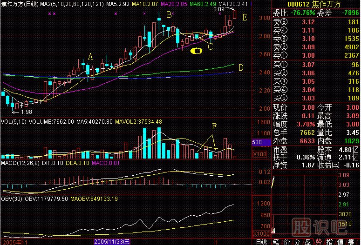Click the yellow ellipse marker on chart
The image size is (361, 245).
(198, 51)
